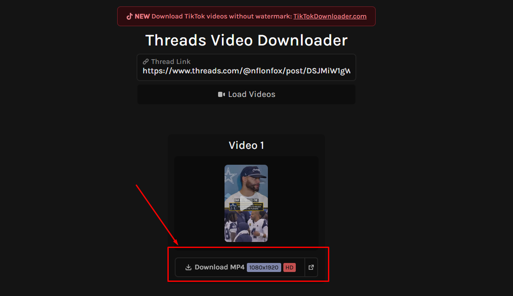
Task: Click the caption overlay on the thumbnail
Action: (246, 205)
